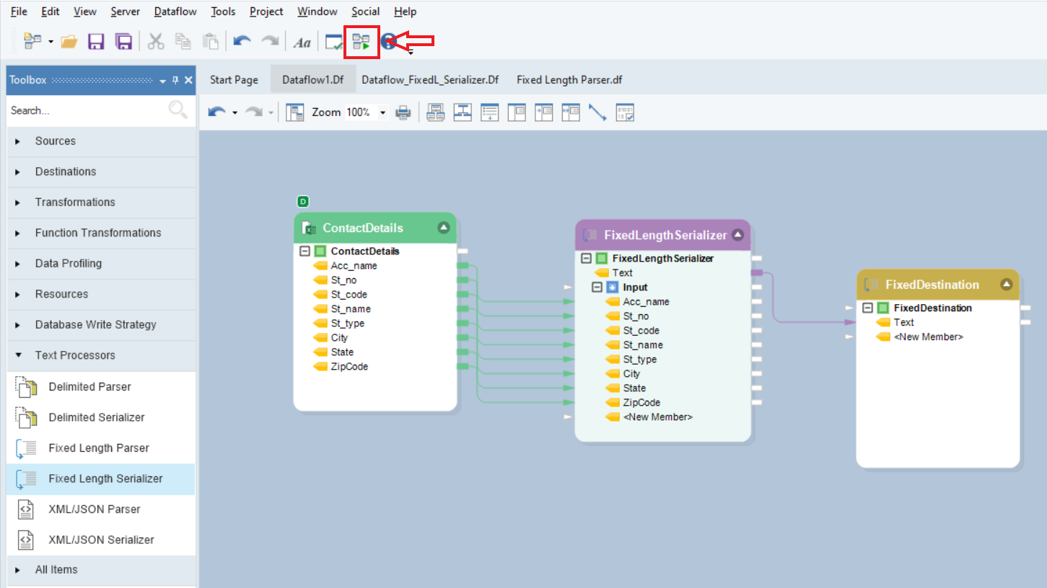Open the Dataflow menu
This screenshot has height=588, width=1047.
pos(175,12)
